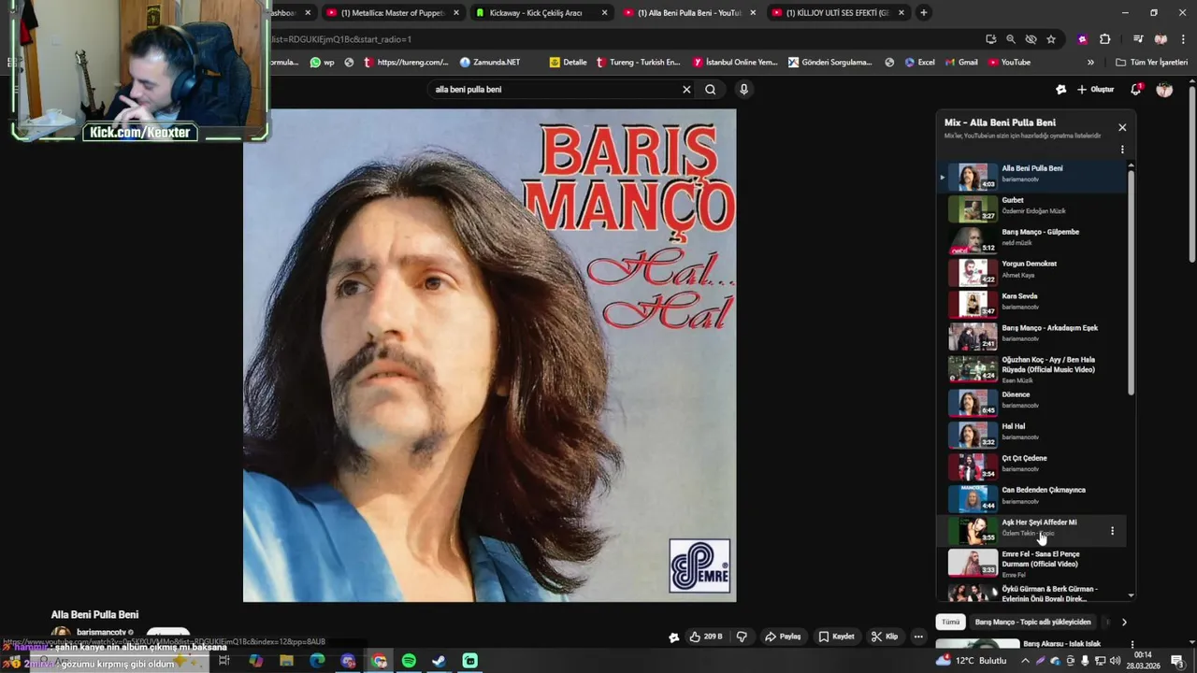
Task: Play Çıt Çıt Çedene in the playlist
Action: (x=1033, y=465)
